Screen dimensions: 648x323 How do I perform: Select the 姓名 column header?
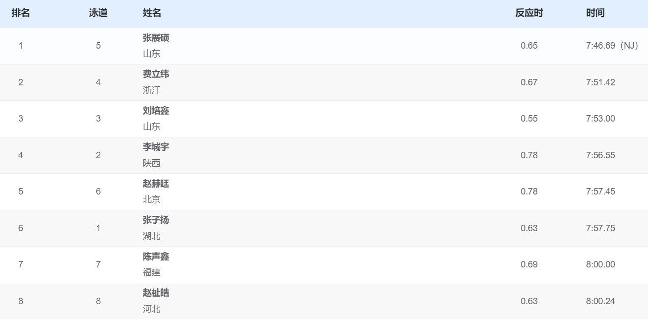152,13
